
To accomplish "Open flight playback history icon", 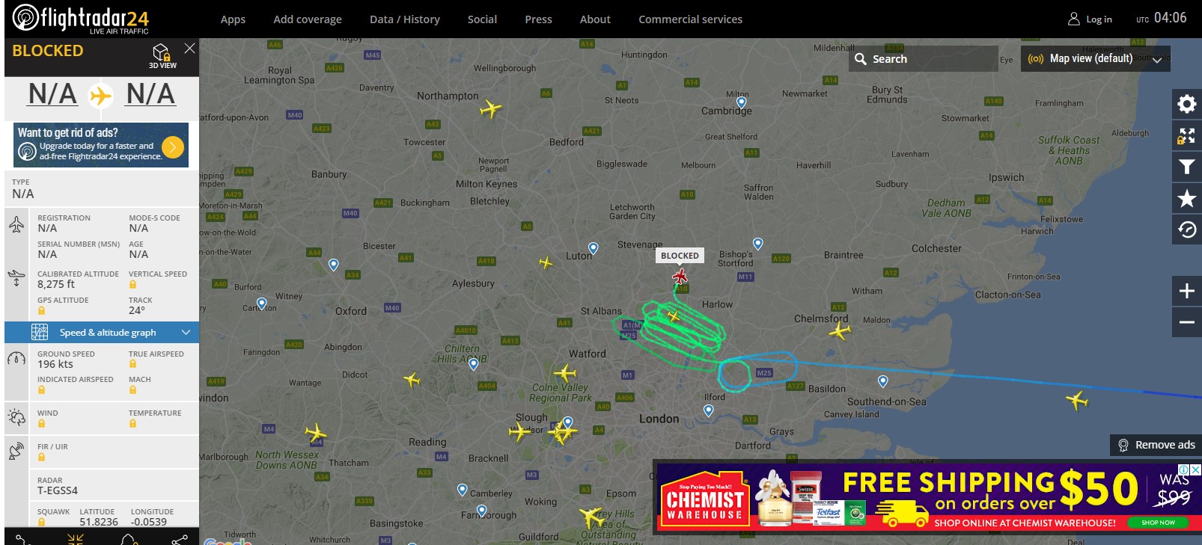I will tap(1186, 230).
